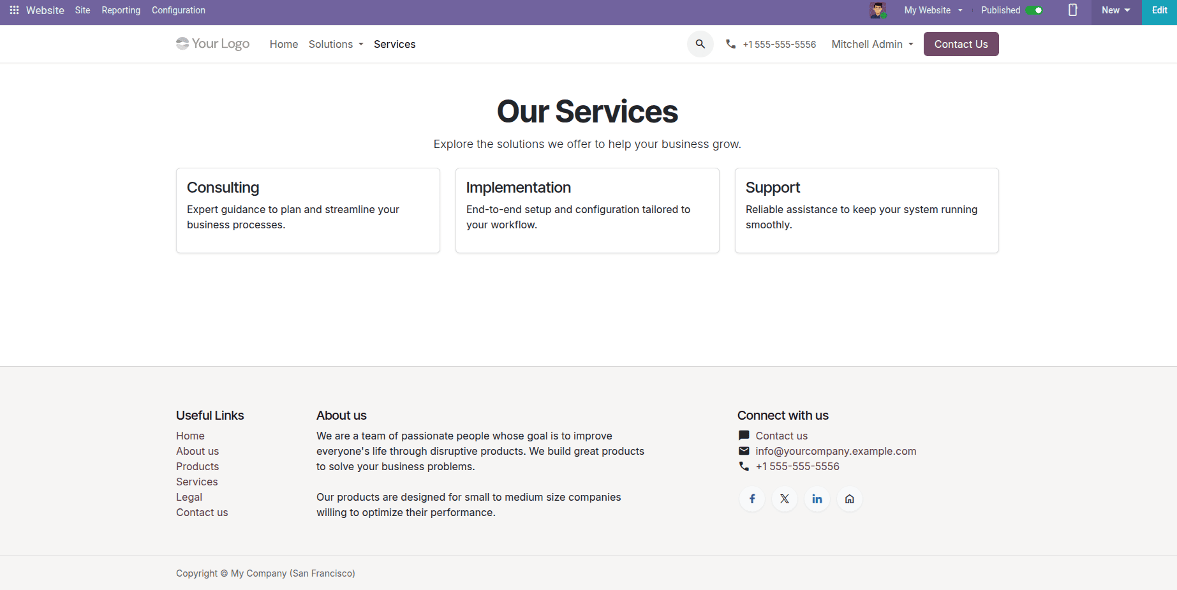Click Contact us under Connect with us
Screen dimensions: 1177x590
[781, 436]
